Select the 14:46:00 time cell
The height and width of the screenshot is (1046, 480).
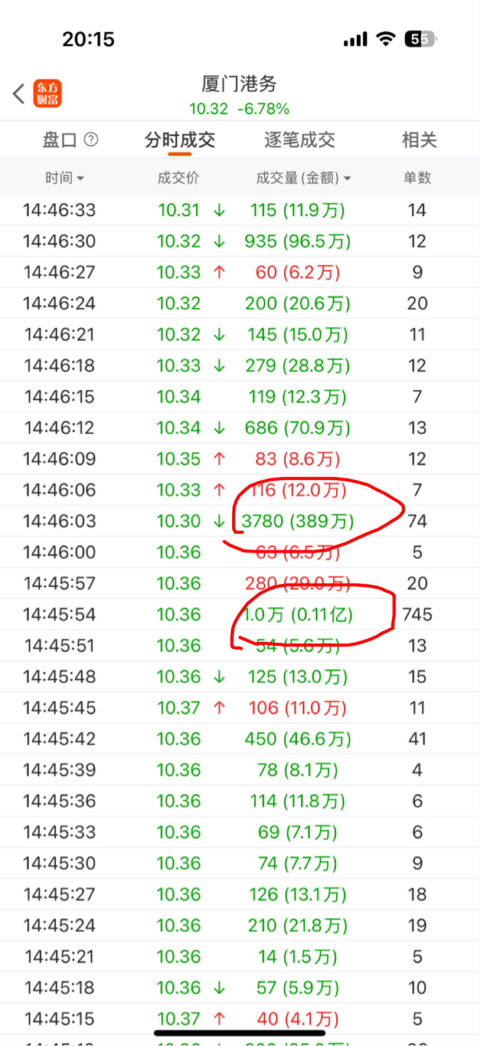(59, 552)
